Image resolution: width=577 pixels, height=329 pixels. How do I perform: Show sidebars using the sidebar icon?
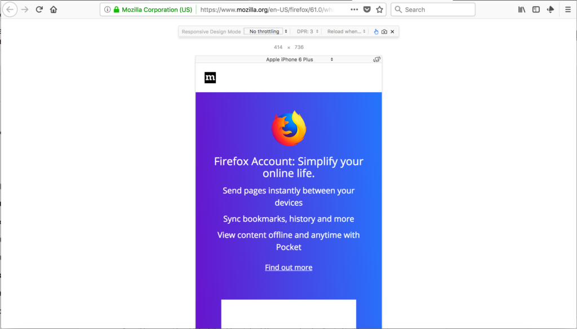(x=536, y=10)
